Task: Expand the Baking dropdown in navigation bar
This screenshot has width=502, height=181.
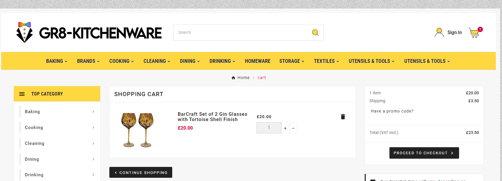Action: tap(57, 61)
